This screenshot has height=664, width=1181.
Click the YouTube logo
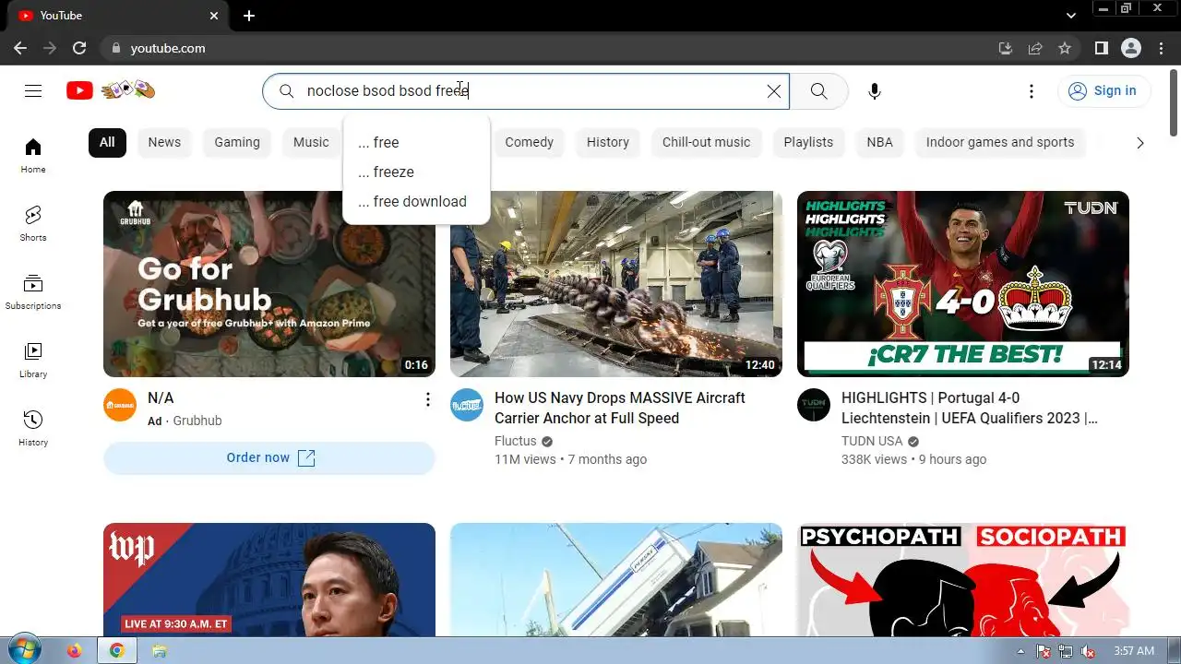pyautogui.click(x=111, y=90)
